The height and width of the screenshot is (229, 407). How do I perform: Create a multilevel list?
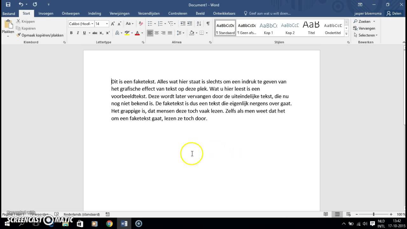pos(170,24)
